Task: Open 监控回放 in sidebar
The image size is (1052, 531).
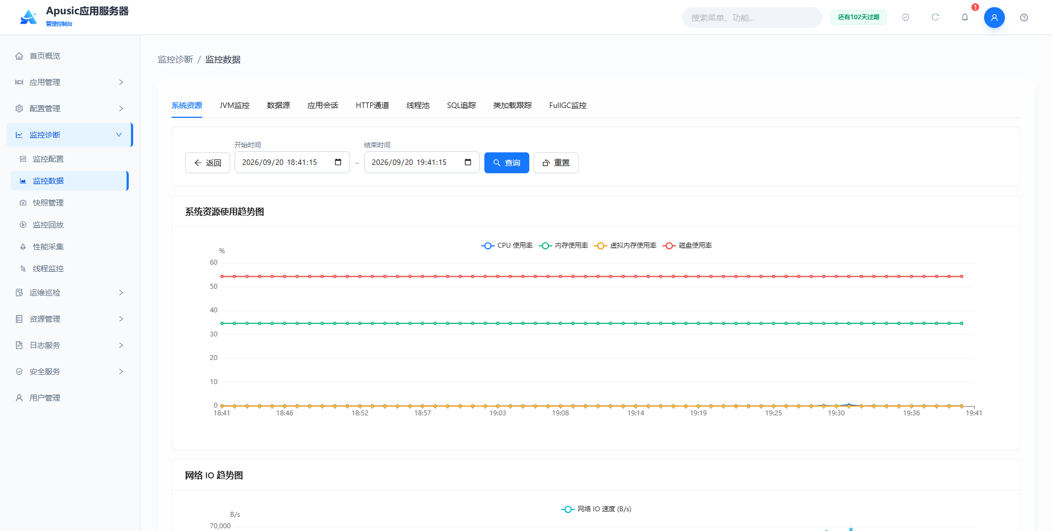Action: point(70,225)
